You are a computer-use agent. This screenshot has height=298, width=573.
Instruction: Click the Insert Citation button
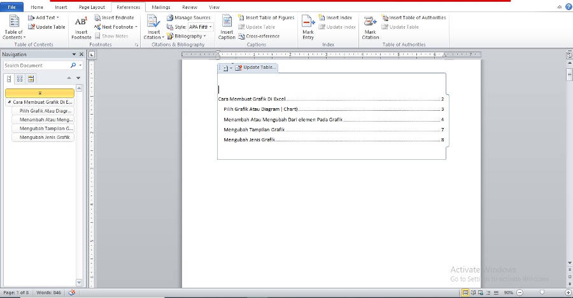click(x=153, y=27)
